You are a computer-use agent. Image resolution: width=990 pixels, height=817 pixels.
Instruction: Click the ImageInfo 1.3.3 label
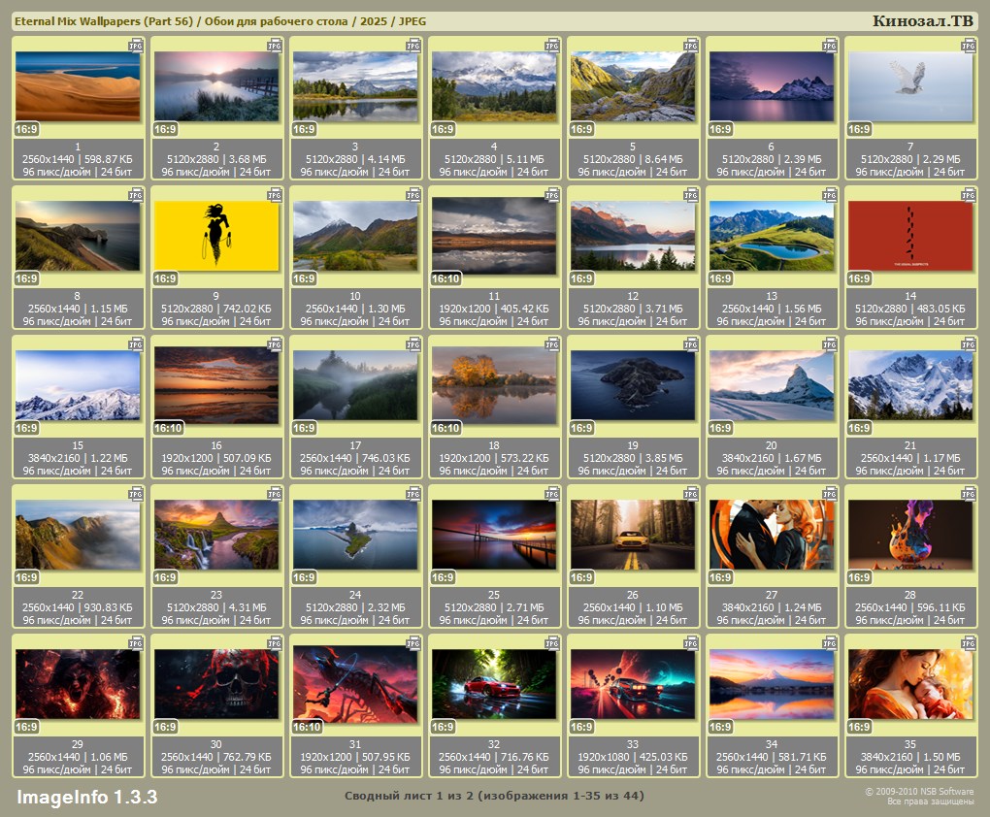87,798
